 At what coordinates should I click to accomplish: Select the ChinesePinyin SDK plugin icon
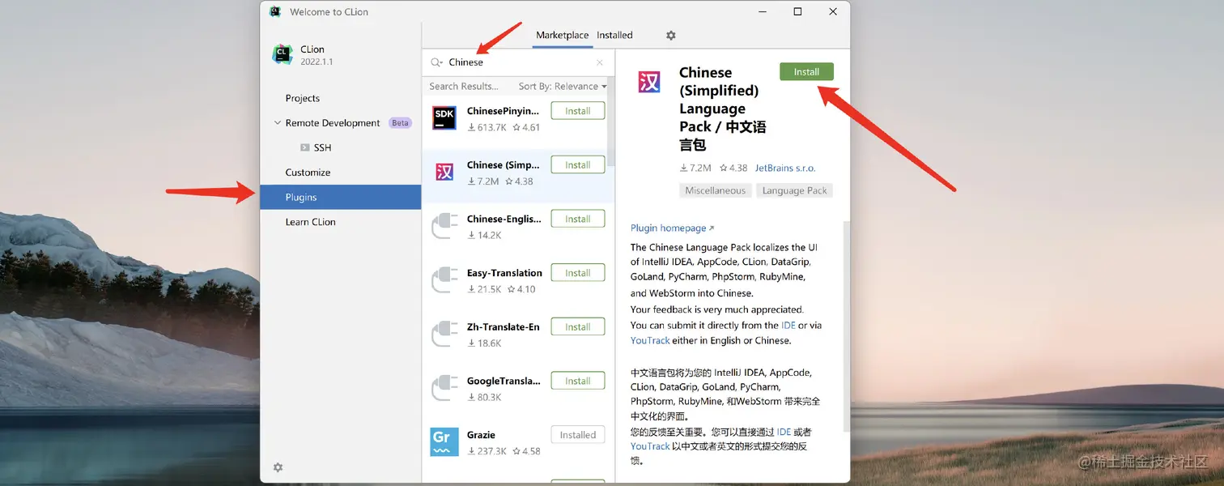(x=444, y=118)
